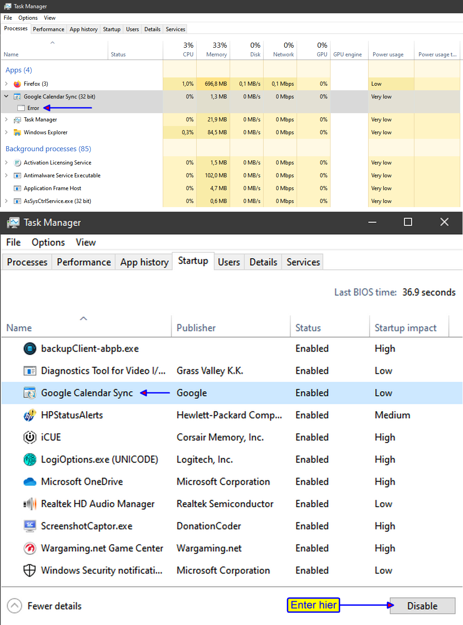Click the Activation Licensing Service icon
Screen dimensions: 463x625
(x=17, y=163)
